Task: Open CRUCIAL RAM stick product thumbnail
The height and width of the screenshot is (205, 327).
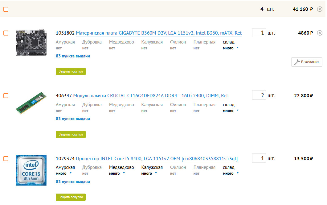Action: click(31, 103)
